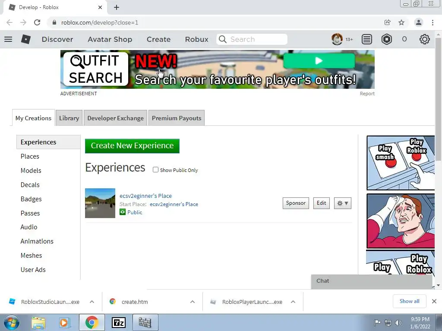The width and height of the screenshot is (442, 331).
Task: Select Places in the left sidebar
Action: [x=30, y=156]
